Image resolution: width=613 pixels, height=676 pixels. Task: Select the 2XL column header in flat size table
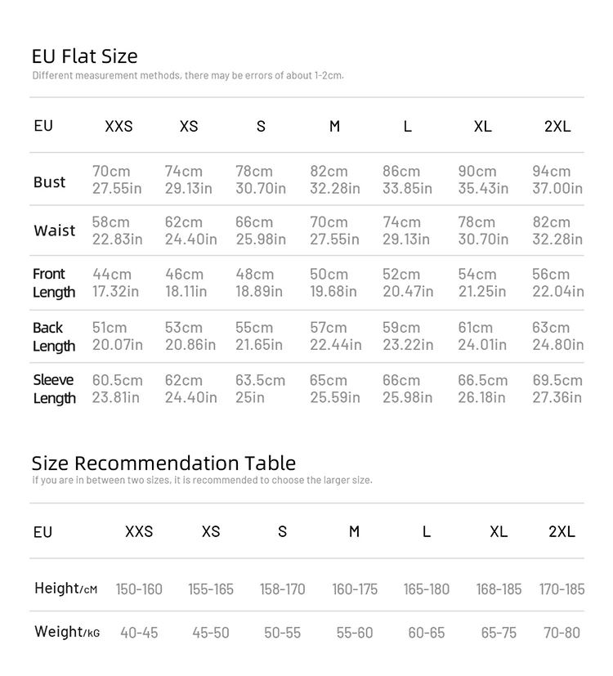pyautogui.click(x=557, y=127)
